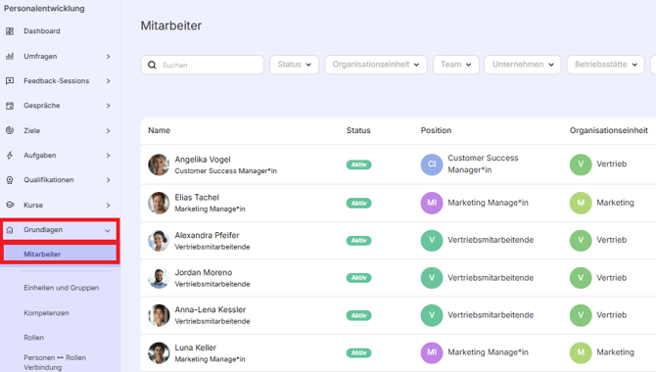Viewport: 656px width, 372px height.
Task: Expand the Kurse submenu chevron
Action: point(108,205)
